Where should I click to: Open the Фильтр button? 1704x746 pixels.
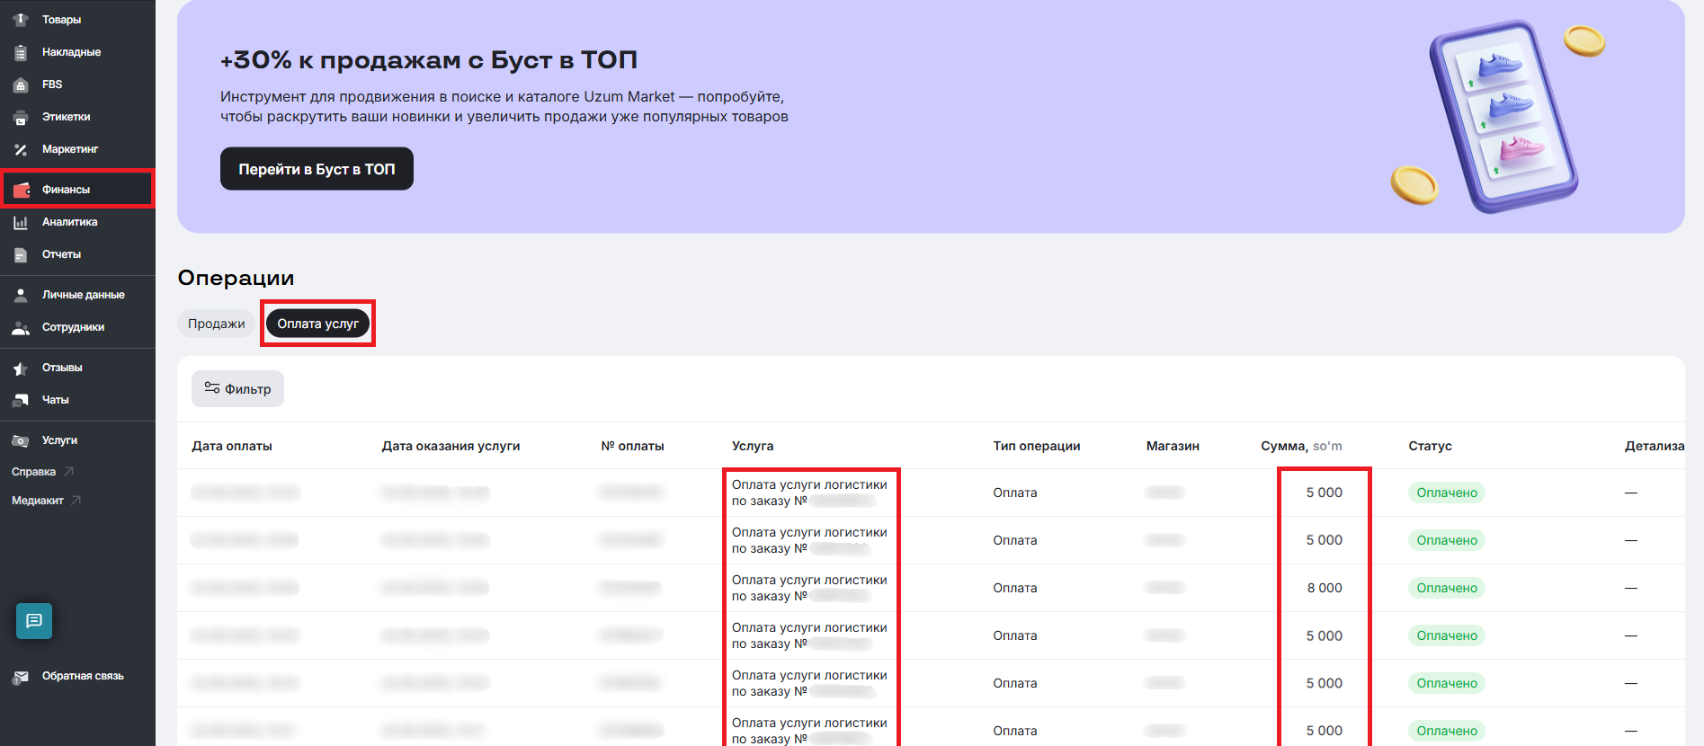tap(237, 388)
